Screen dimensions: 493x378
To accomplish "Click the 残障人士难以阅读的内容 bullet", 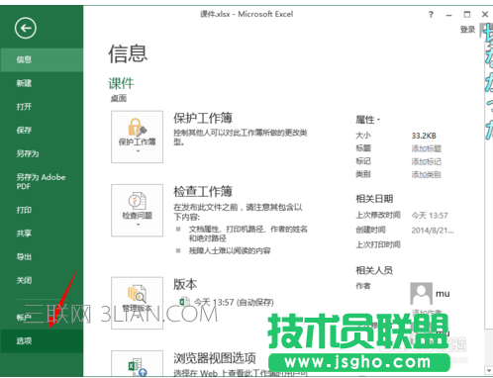I will pos(230,250).
